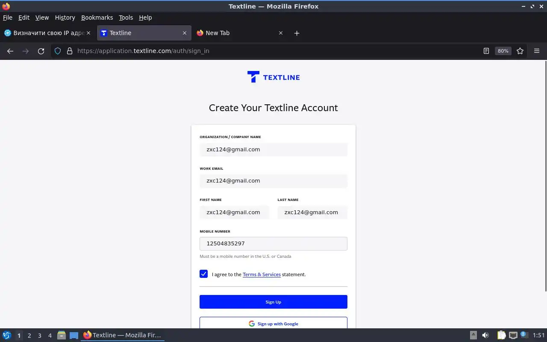
Task: Switch to workspace 4
Action: point(50,336)
